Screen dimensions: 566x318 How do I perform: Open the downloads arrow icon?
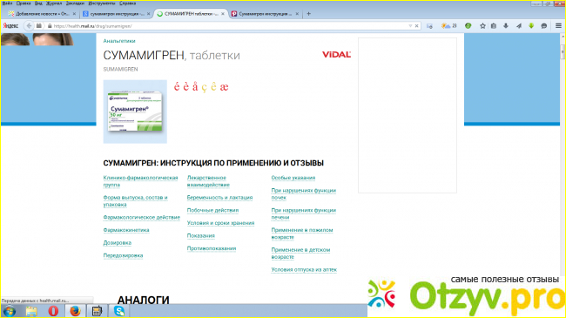pyautogui.click(x=506, y=26)
